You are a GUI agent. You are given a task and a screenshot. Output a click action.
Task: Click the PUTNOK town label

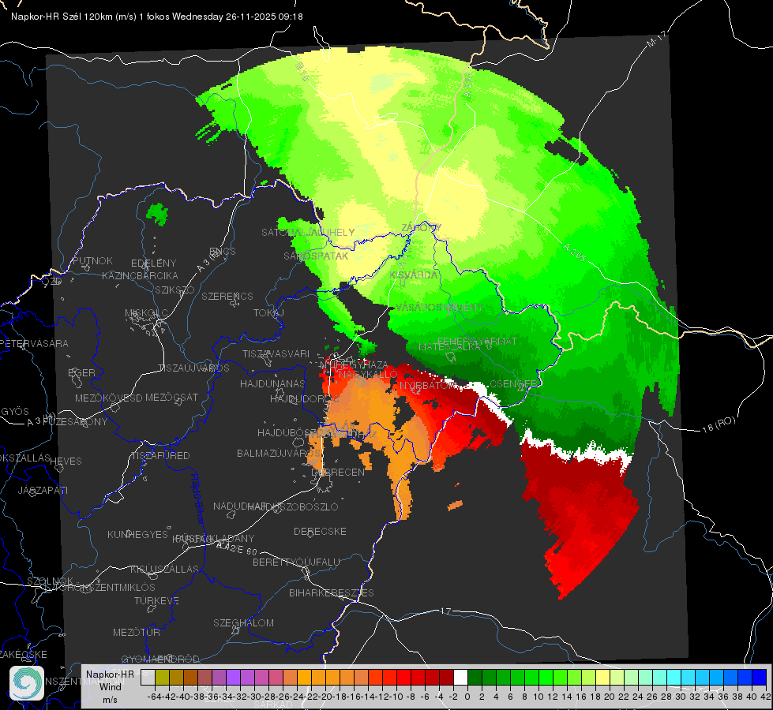pos(92,260)
